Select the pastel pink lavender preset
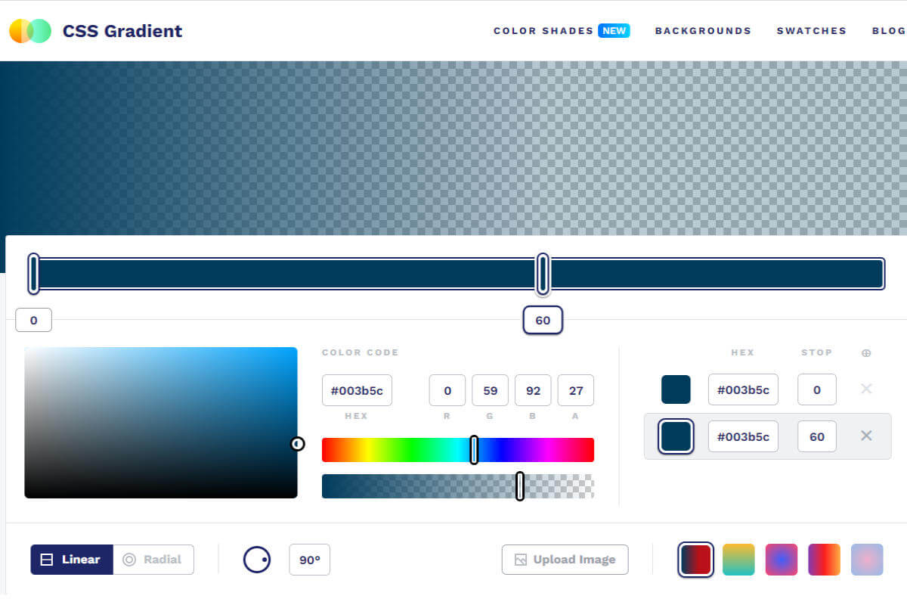The width and height of the screenshot is (907, 605). [867, 560]
